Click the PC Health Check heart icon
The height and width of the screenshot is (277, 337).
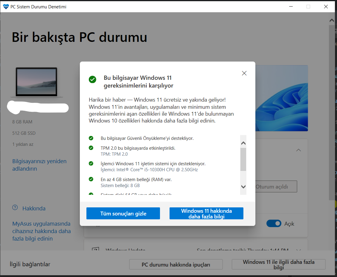6,7
